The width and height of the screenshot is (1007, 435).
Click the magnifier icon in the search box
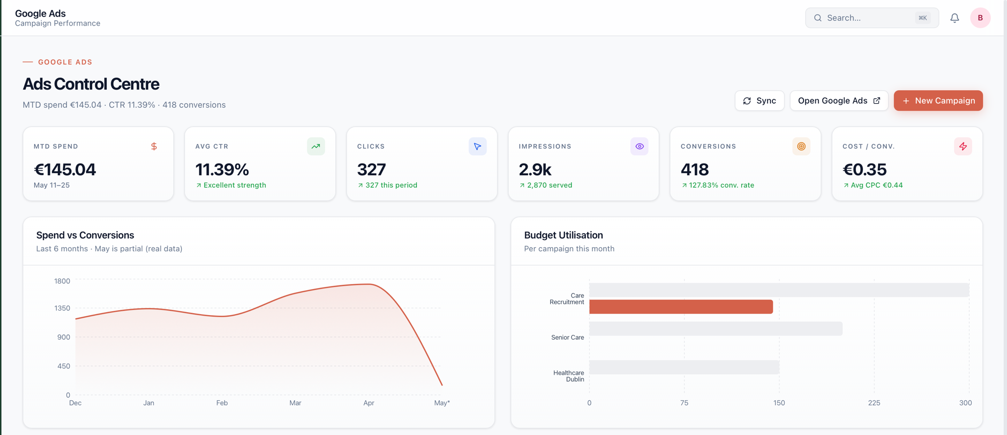click(x=818, y=18)
